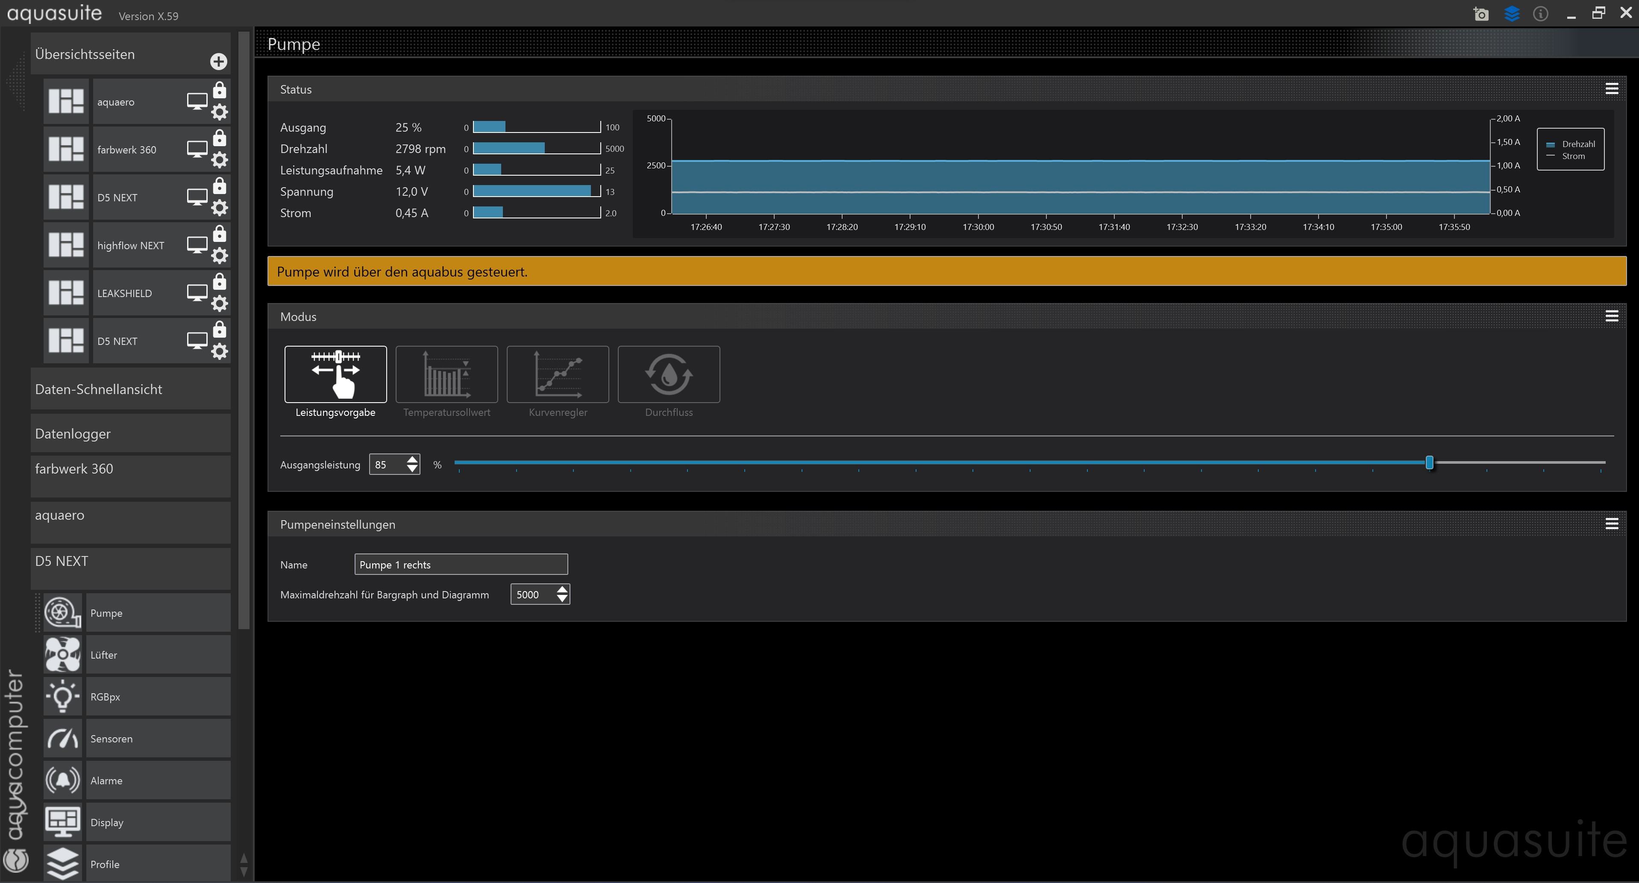The image size is (1639, 883).
Task: Select the Lüfter menu entry
Action: [158, 654]
